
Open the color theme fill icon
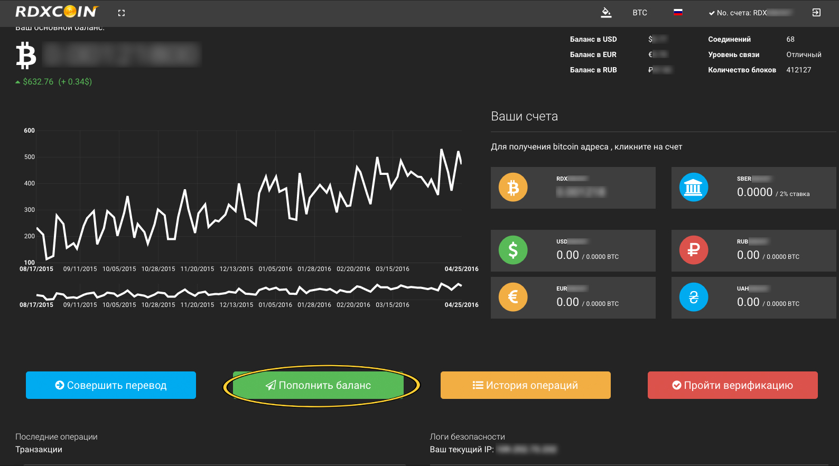606,13
